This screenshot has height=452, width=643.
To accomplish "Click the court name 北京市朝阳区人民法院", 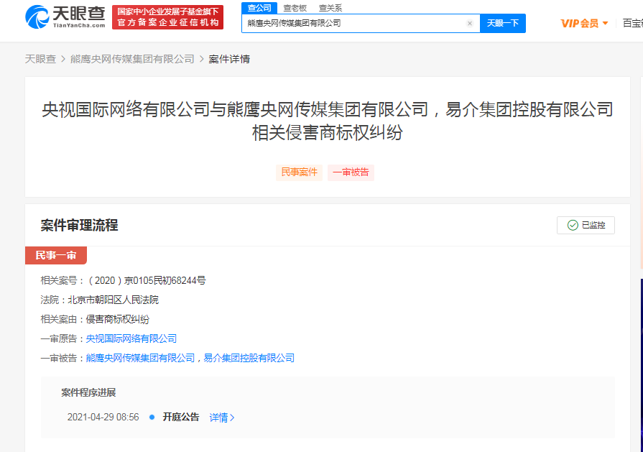I will point(114,300).
